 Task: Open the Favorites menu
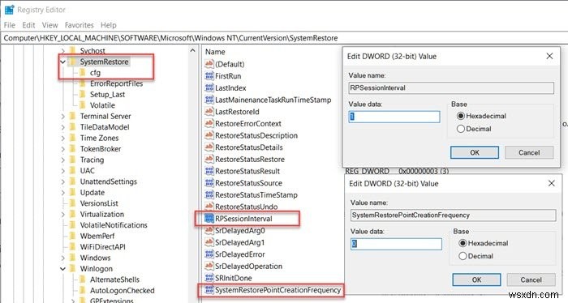[x=79, y=25]
